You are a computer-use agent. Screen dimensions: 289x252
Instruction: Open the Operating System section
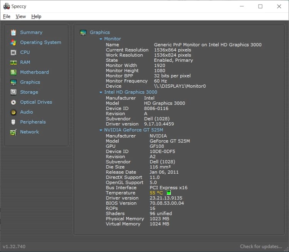coord(40,42)
